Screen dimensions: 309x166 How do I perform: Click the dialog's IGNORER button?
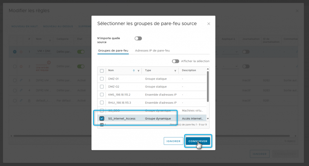click(x=174, y=141)
